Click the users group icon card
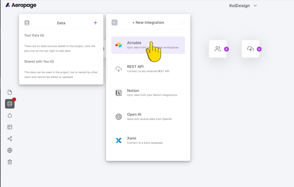This screenshot has width=294, height=187. 218,49
